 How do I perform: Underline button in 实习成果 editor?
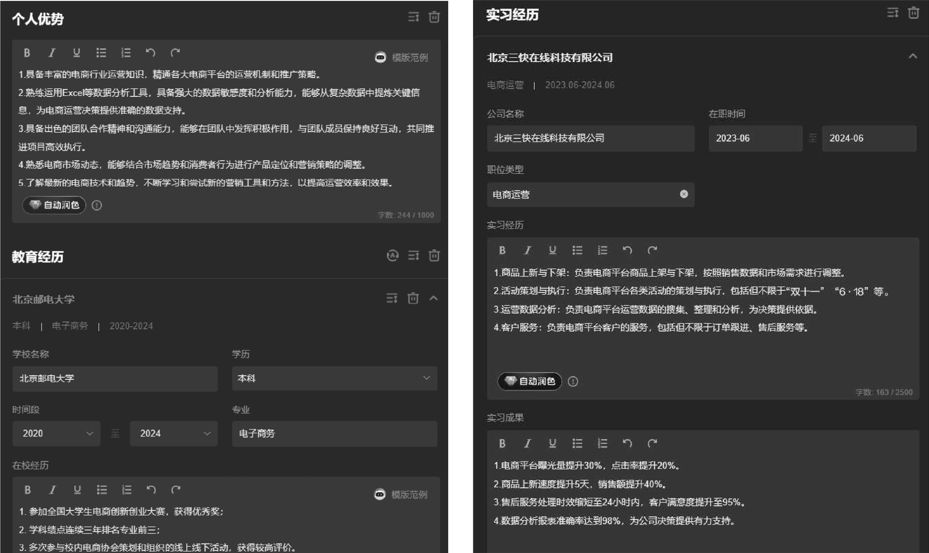coord(552,443)
